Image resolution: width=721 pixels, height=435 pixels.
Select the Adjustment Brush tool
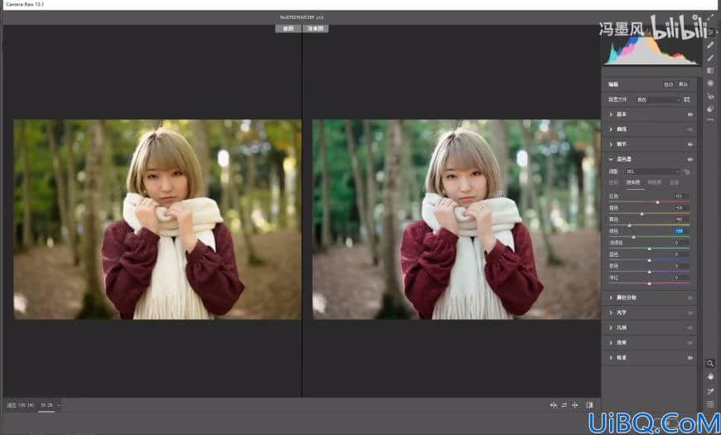(710, 57)
